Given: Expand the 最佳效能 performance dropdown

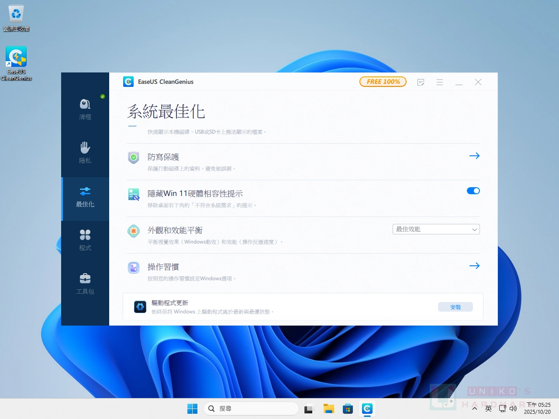Looking at the screenshot, I should pyautogui.click(x=436, y=229).
